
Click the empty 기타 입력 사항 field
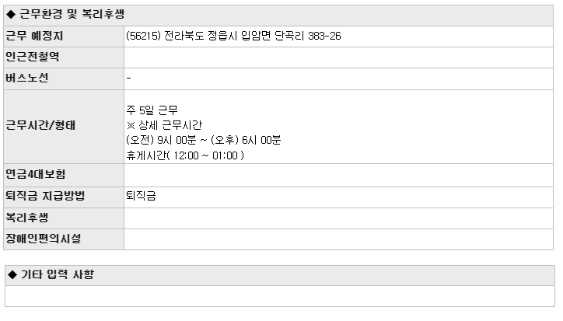click(280, 296)
